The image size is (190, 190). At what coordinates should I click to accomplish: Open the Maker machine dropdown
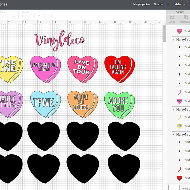coord(180,4)
